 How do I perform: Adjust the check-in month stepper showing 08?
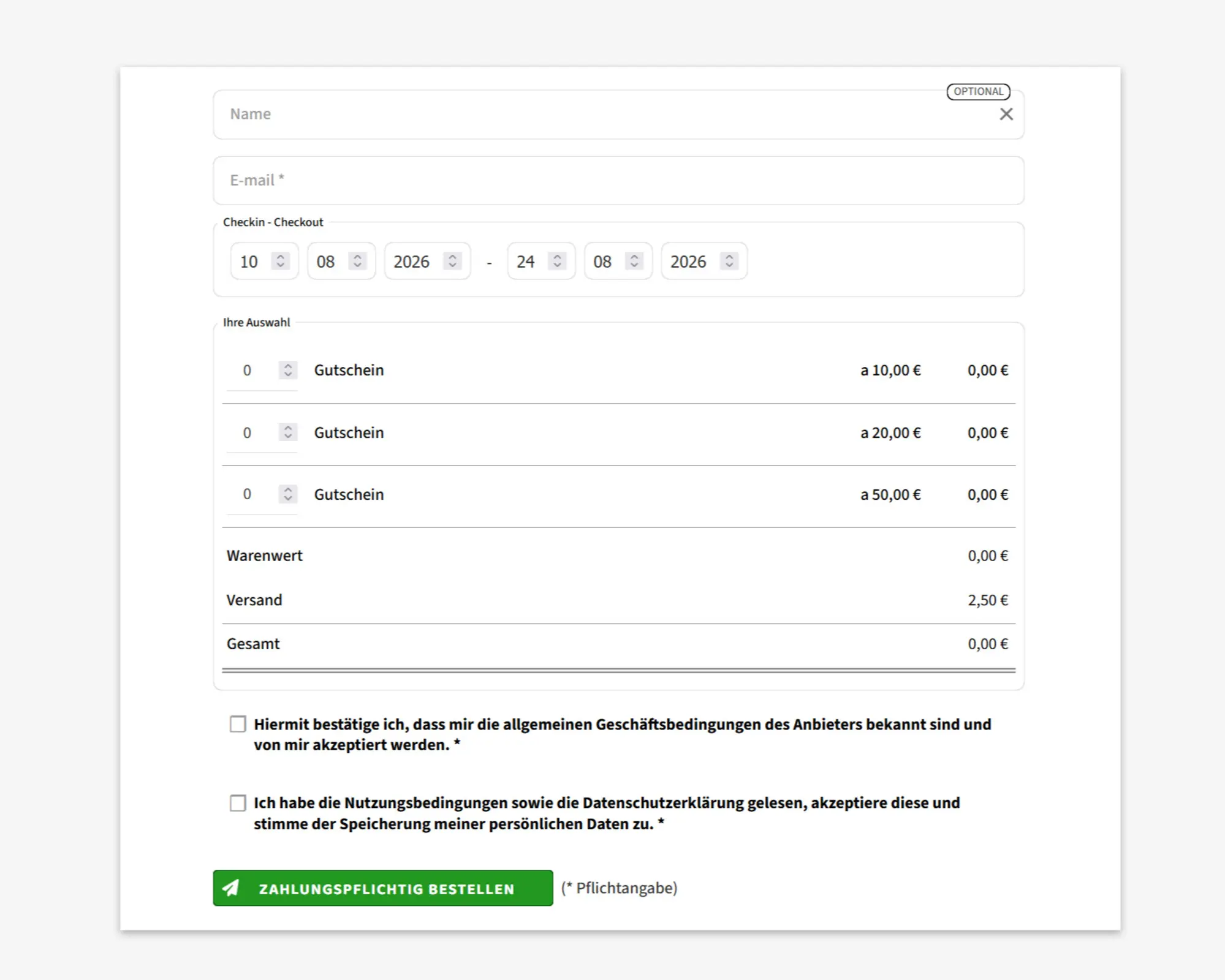pyautogui.click(x=357, y=261)
